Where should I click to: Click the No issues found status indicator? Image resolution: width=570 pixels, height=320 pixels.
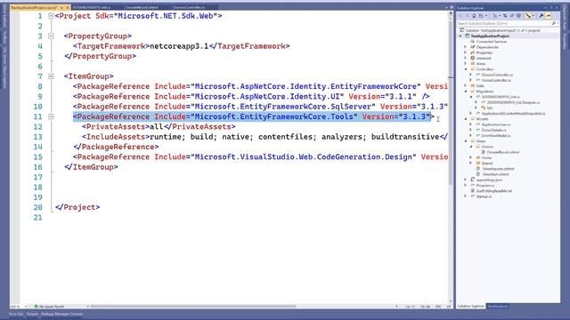point(49,307)
